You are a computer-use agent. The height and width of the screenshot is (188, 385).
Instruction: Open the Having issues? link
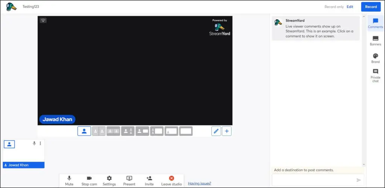[x=199, y=183]
